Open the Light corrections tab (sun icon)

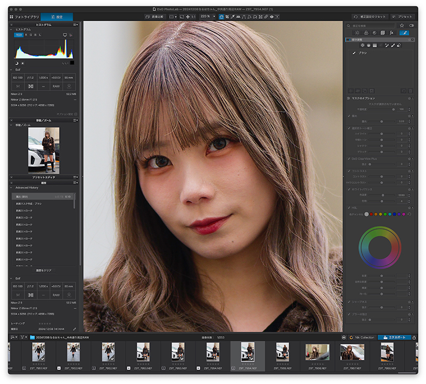[x=357, y=33]
